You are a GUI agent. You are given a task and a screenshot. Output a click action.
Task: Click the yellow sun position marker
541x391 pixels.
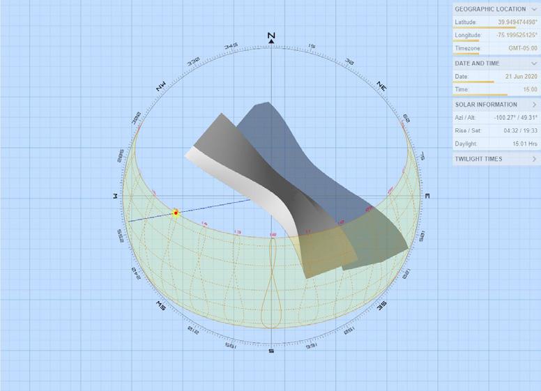click(x=176, y=213)
